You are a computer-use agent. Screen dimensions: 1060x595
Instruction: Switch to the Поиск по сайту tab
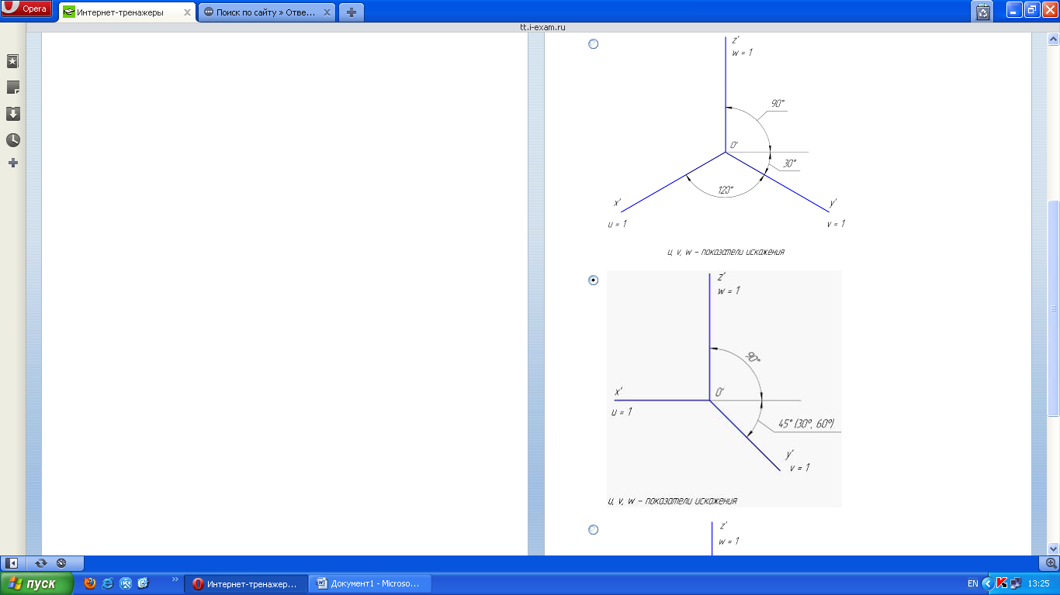point(266,12)
